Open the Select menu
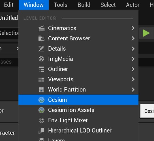 click(108, 5)
